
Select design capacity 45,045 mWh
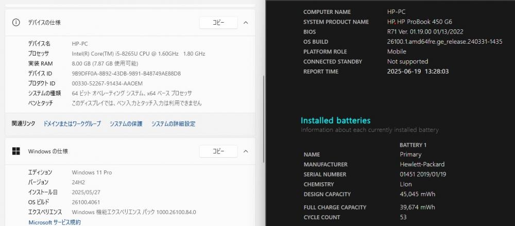coord(418,194)
